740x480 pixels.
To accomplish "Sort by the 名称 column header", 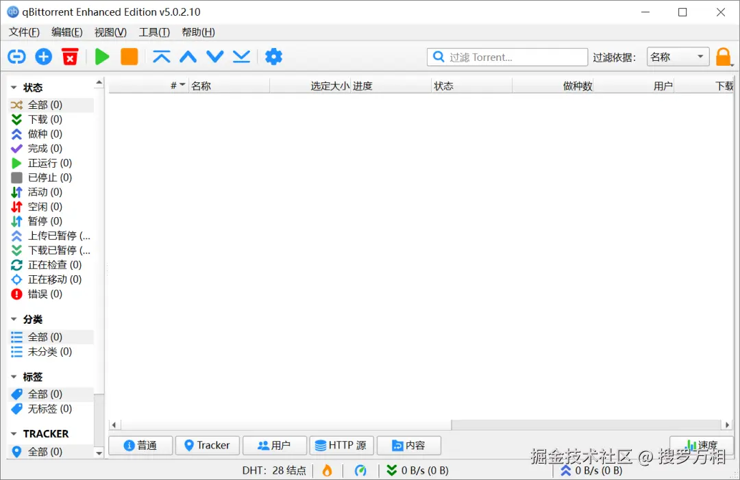I will point(230,86).
